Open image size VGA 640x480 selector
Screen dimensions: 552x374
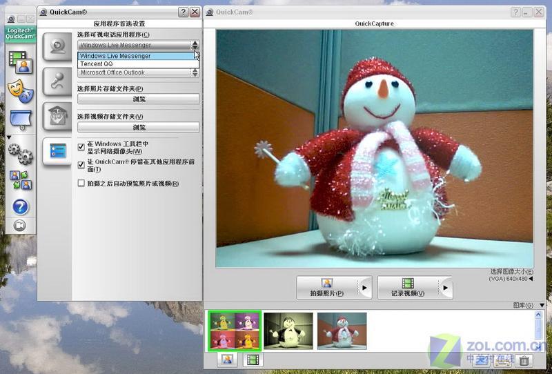(511, 279)
